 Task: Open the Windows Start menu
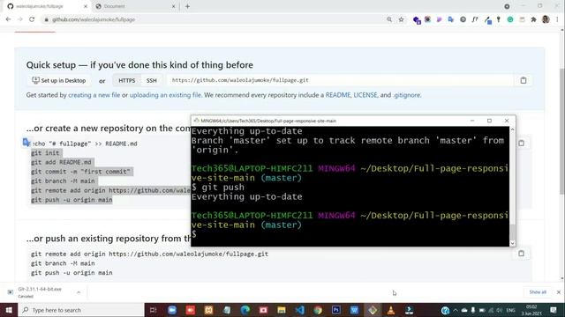tap(9, 310)
